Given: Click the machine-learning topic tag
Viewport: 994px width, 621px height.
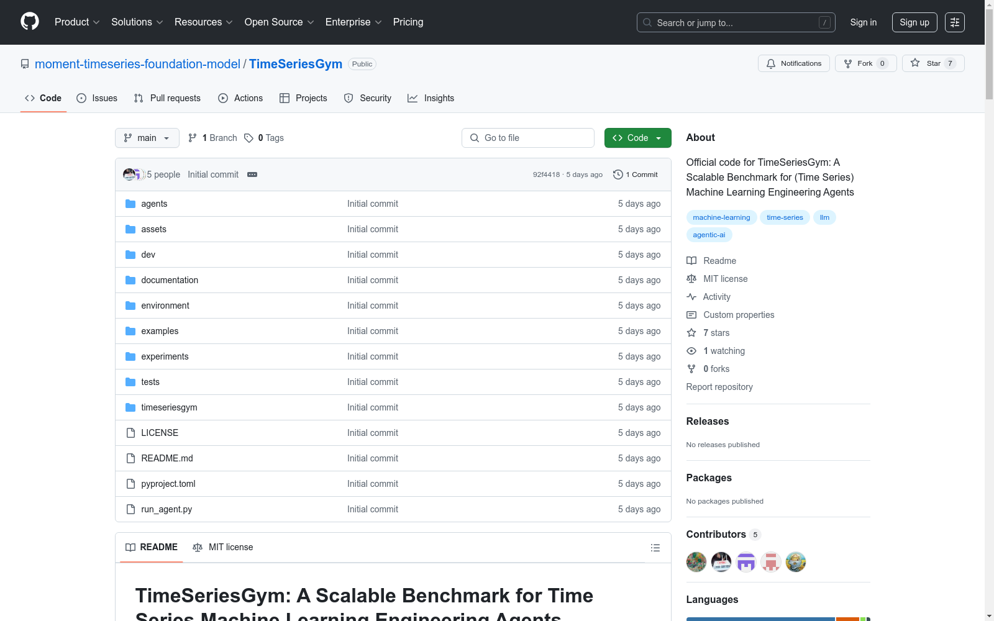Looking at the screenshot, I should (x=721, y=217).
